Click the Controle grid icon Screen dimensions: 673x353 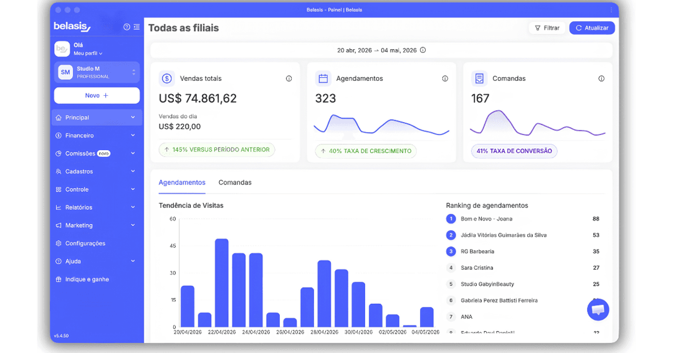[x=59, y=190]
